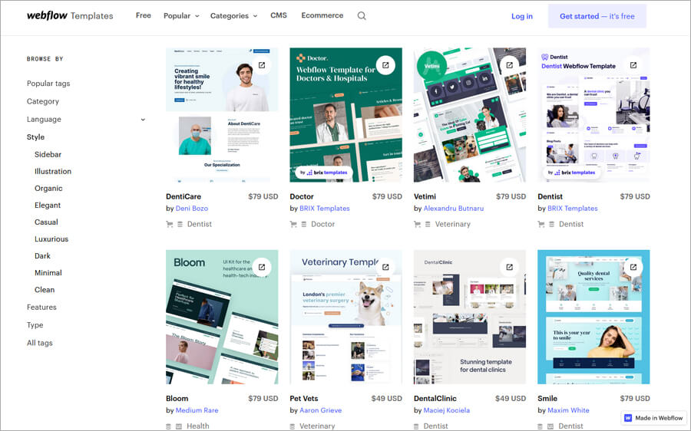Open the Ecommerce navigation item
Screen dimensions: 691x431
322,15
